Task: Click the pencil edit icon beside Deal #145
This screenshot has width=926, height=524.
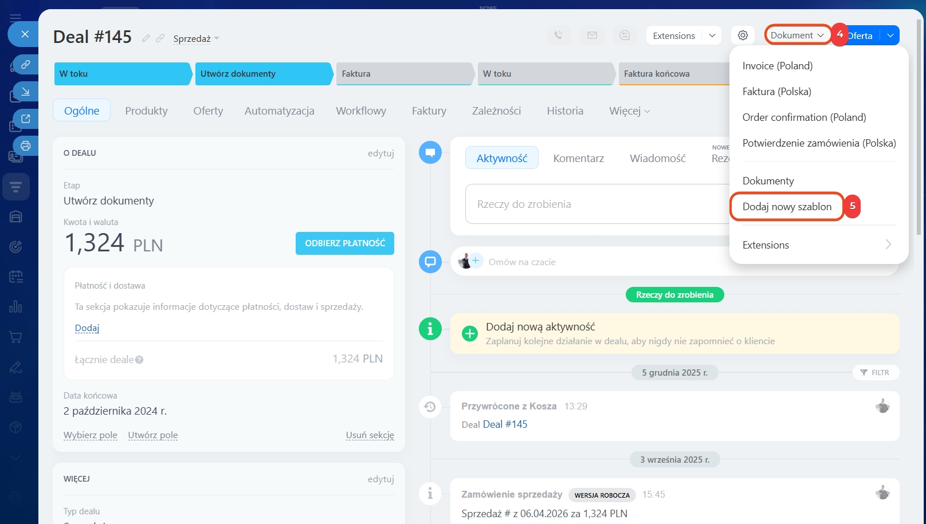Action: tap(146, 38)
